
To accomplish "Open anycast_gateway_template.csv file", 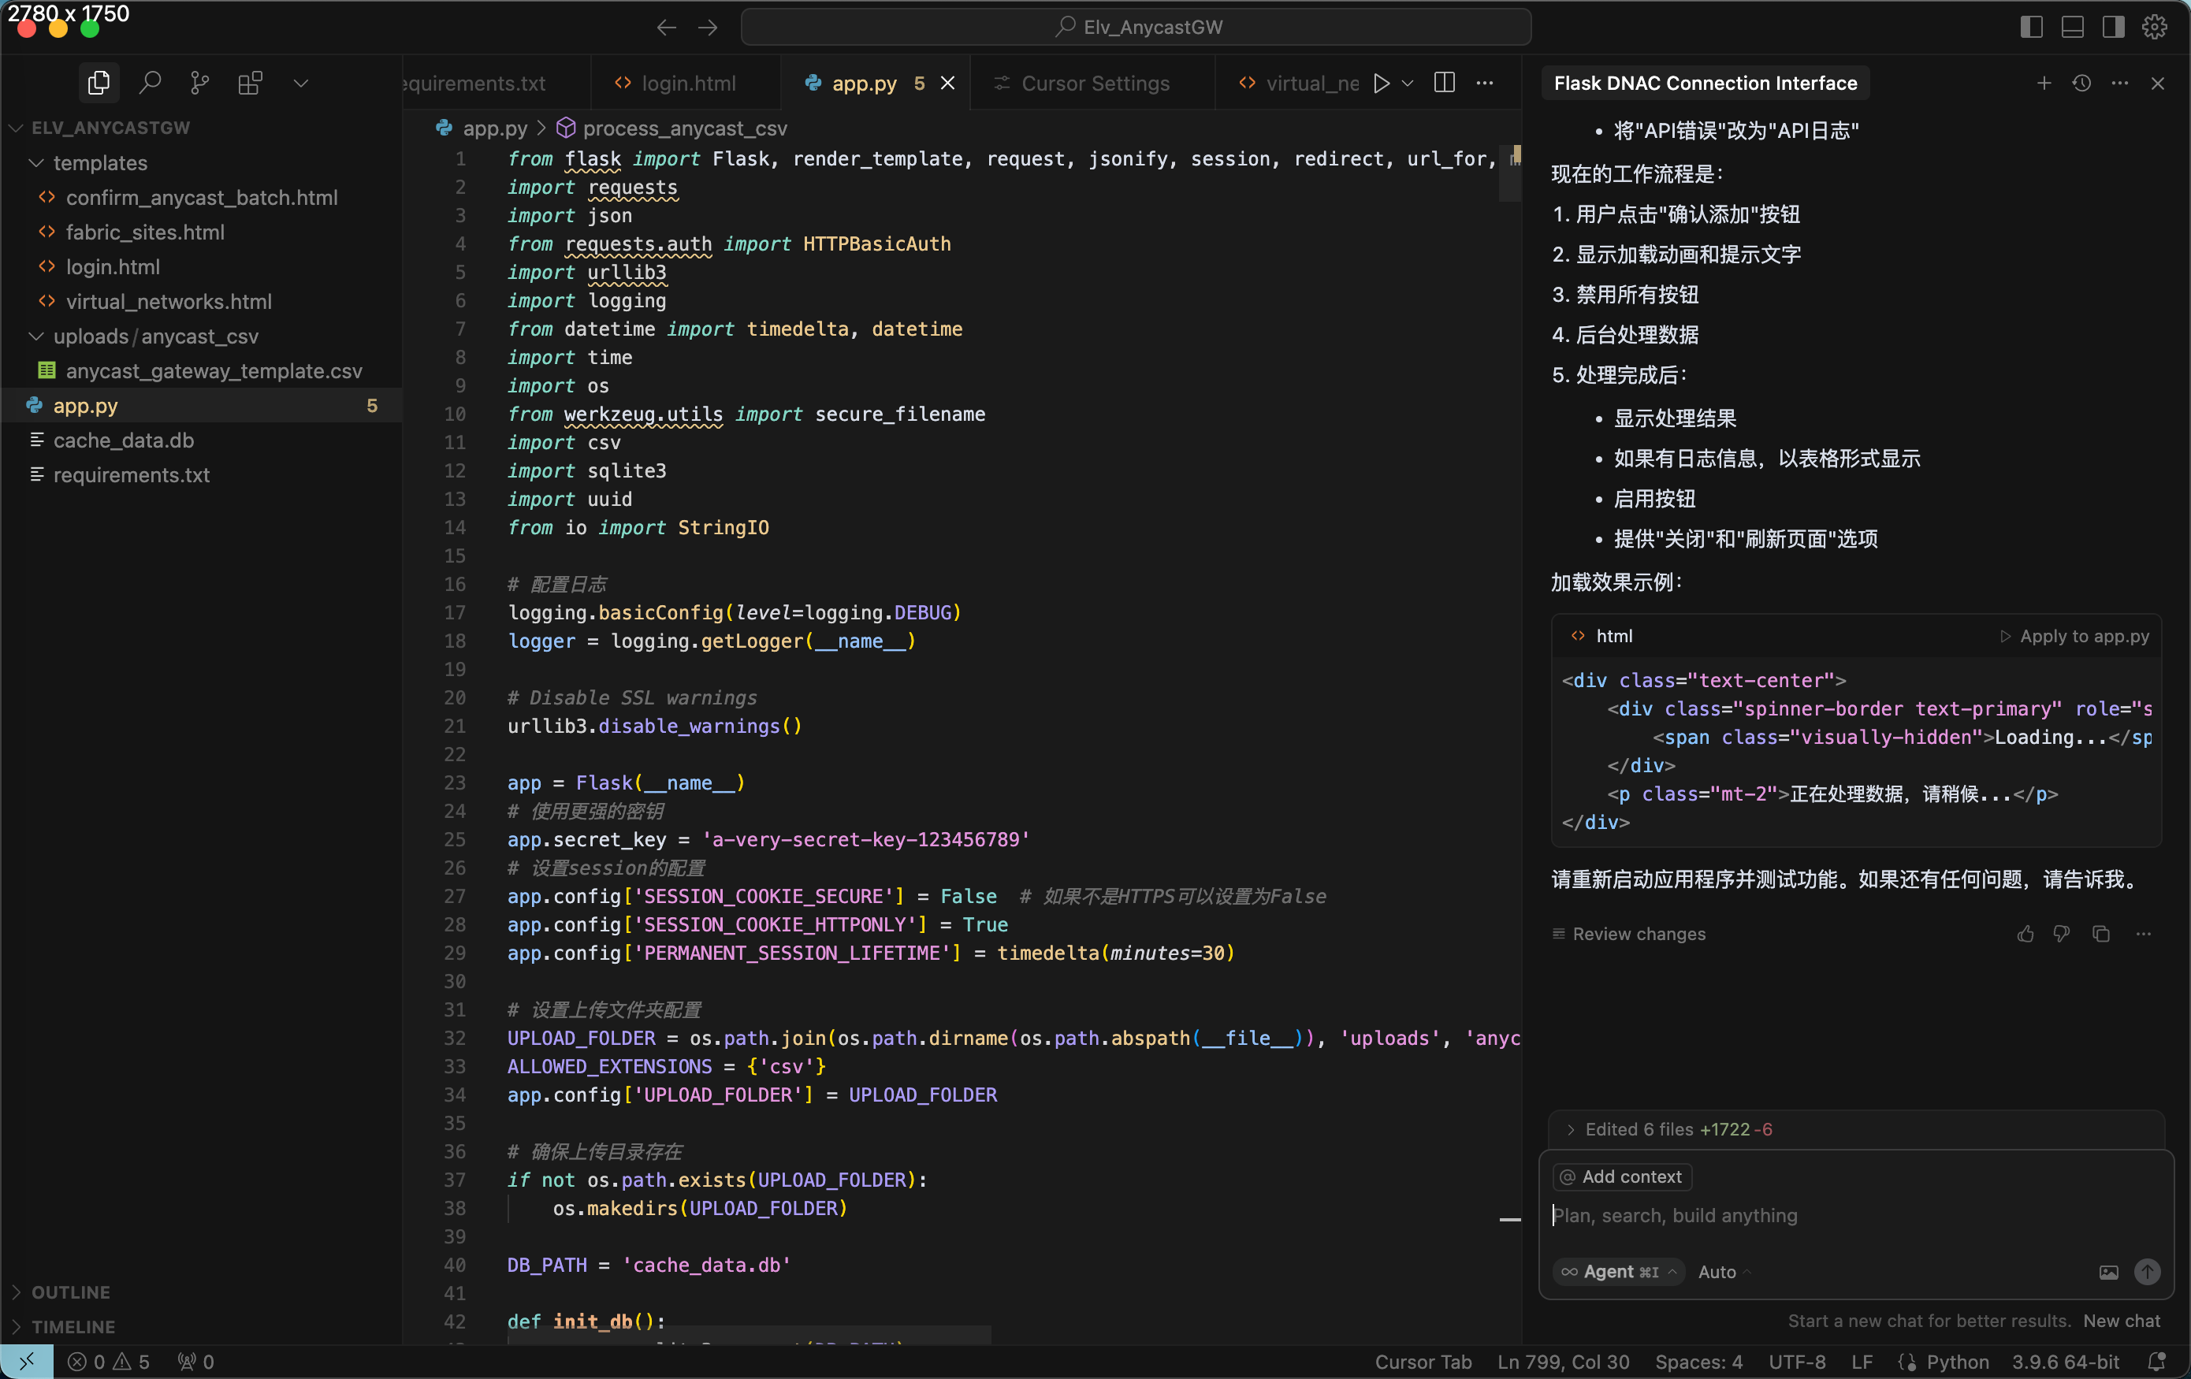I will [201, 370].
